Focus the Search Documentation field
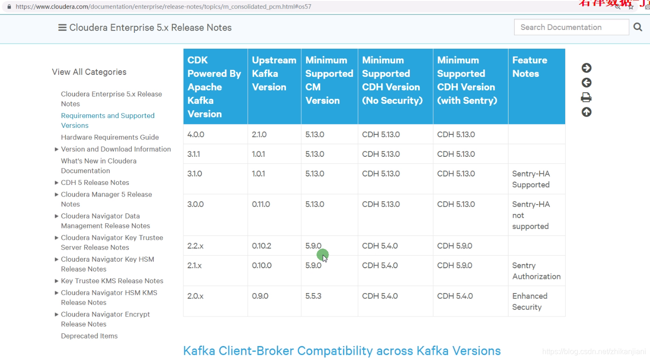 (571, 27)
